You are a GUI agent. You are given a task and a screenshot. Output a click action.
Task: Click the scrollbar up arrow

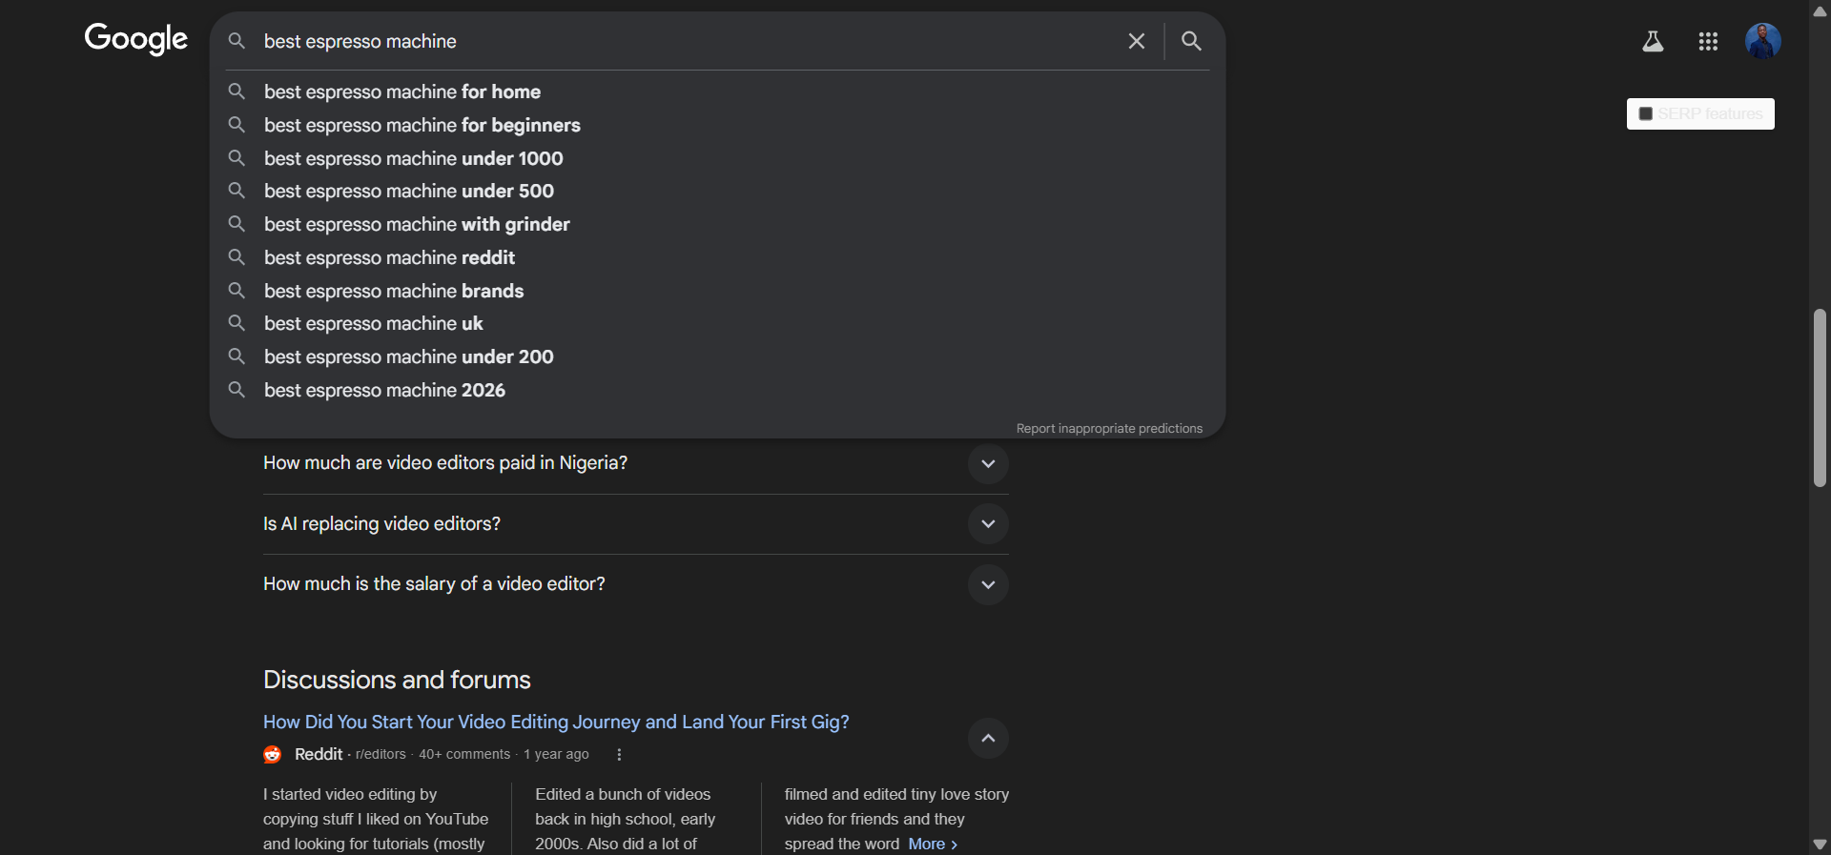click(x=1820, y=10)
